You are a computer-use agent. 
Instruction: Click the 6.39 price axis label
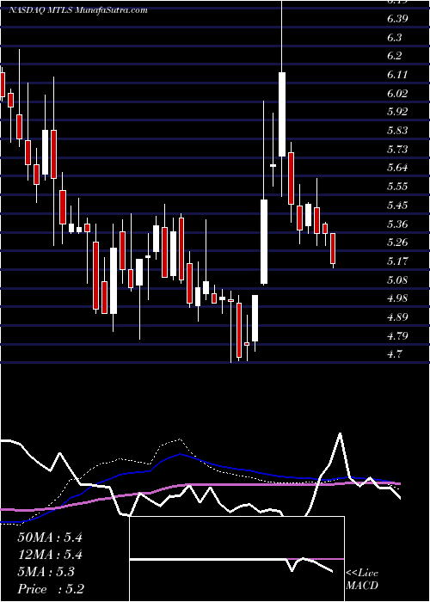[x=397, y=18]
